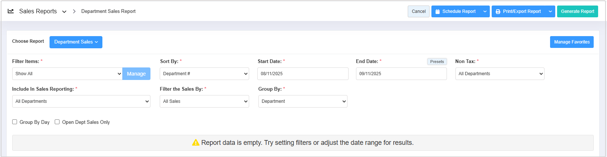607x157 pixels.
Task: Enable the Group By Day checkbox
Action: coord(15,122)
